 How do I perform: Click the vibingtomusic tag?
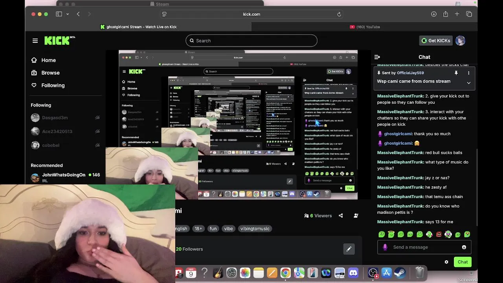point(255,228)
